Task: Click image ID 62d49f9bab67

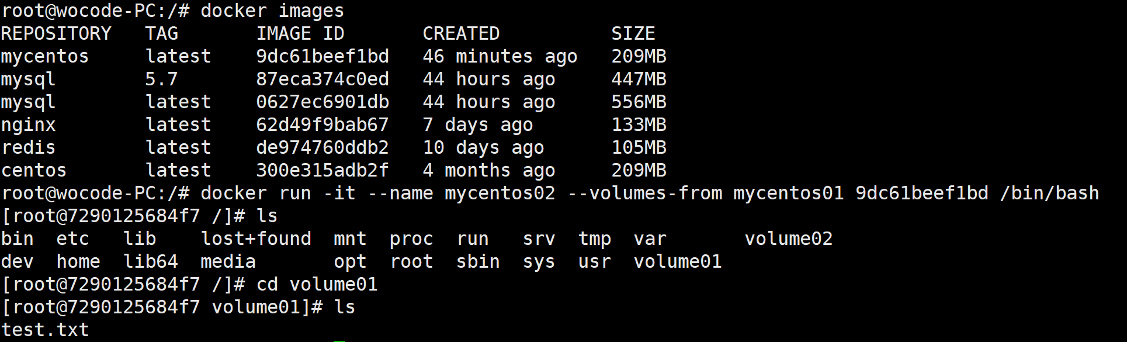Action: [323, 125]
